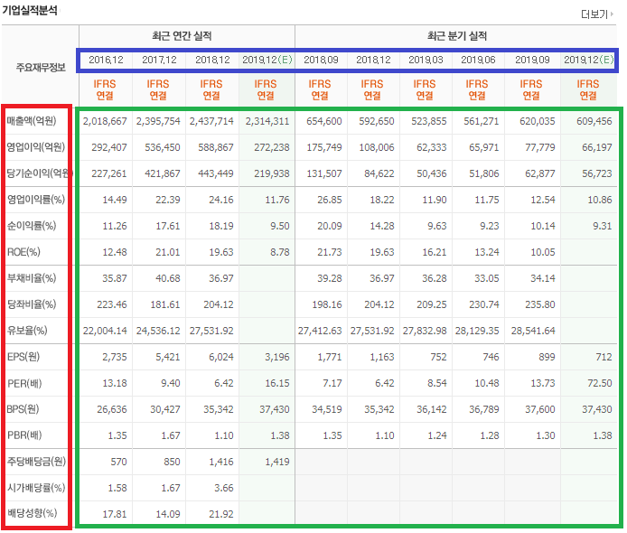Click the net margin value 9.31
The height and width of the screenshot is (533, 627).
point(603,227)
